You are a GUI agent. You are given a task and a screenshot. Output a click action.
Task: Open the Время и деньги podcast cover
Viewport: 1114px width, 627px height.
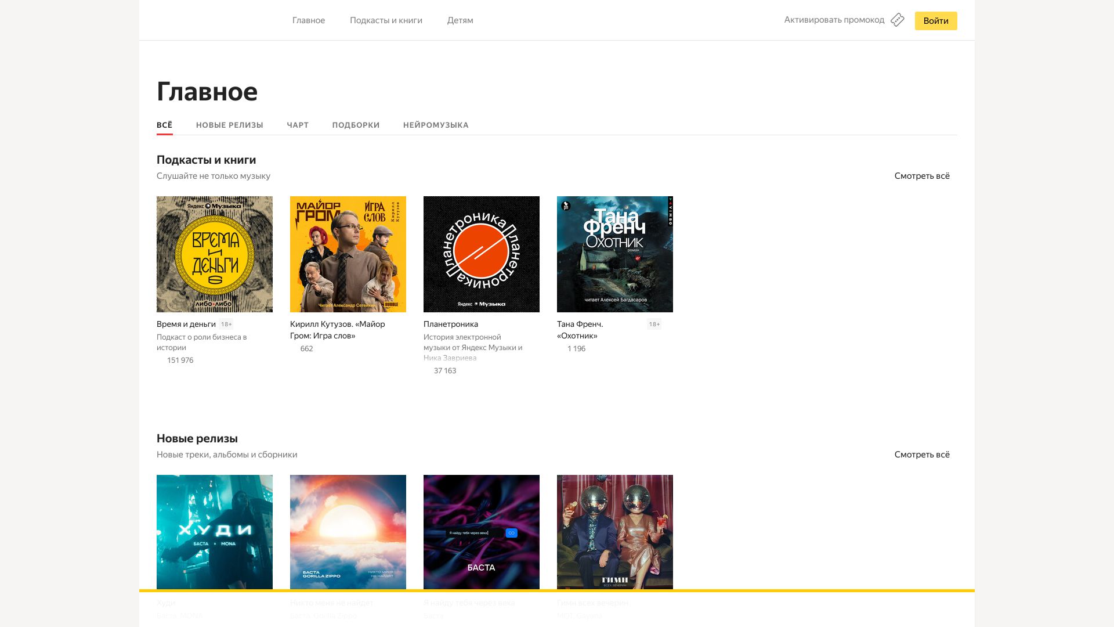215,254
